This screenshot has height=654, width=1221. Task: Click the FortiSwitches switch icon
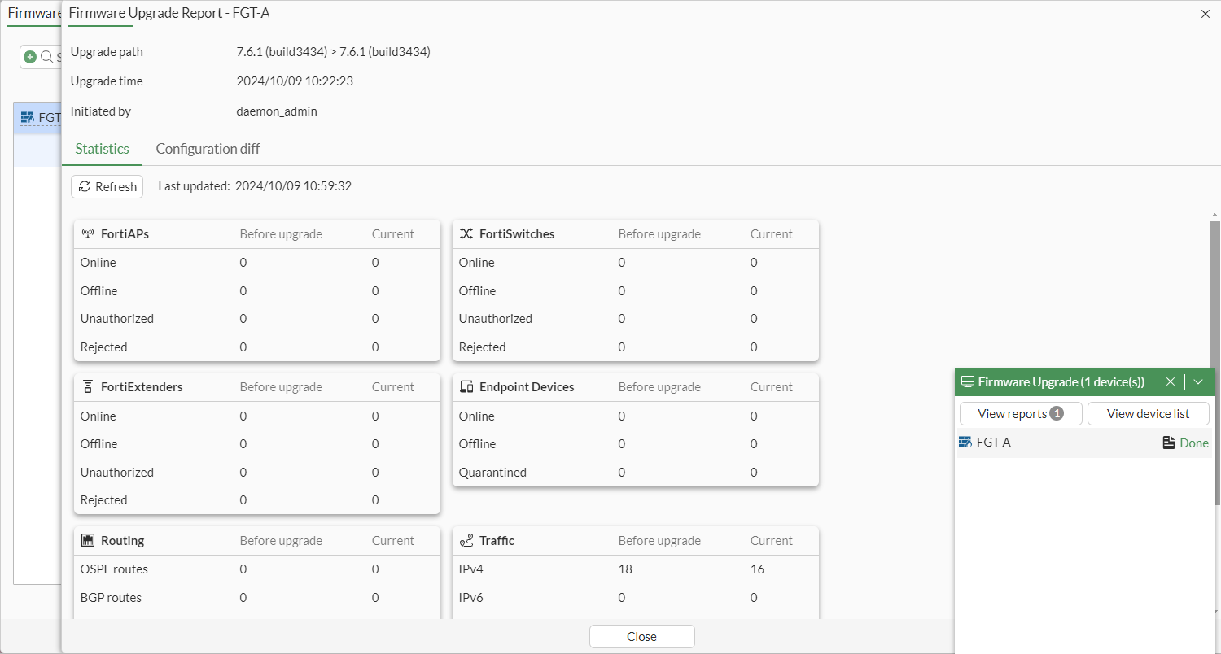(466, 233)
